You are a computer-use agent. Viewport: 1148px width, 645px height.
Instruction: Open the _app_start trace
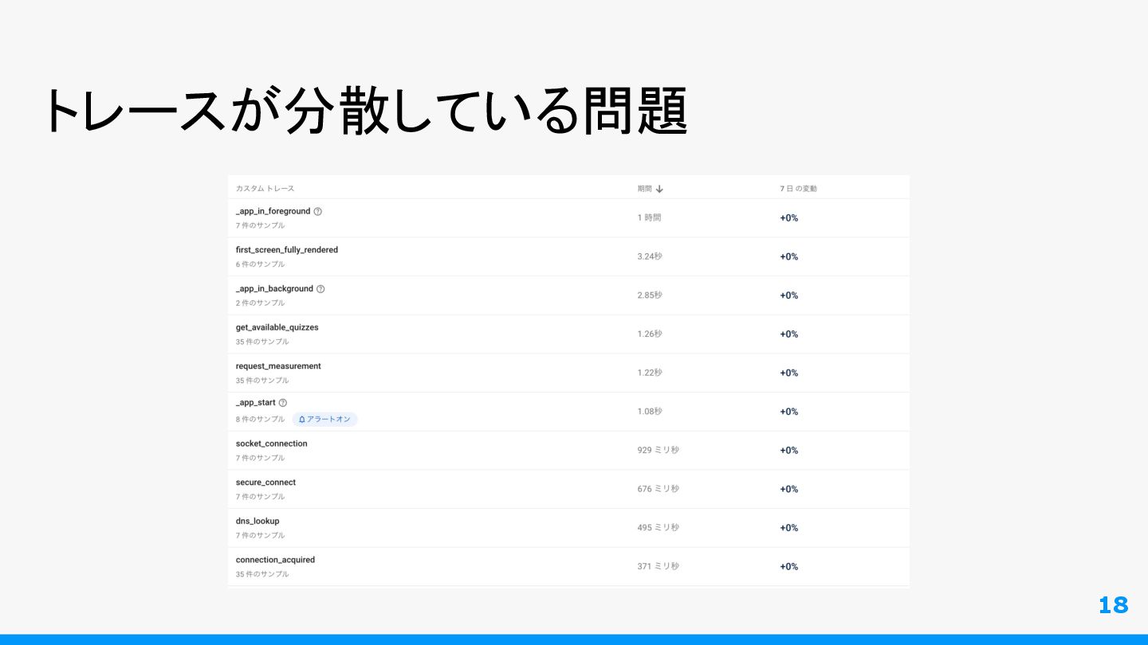point(255,403)
